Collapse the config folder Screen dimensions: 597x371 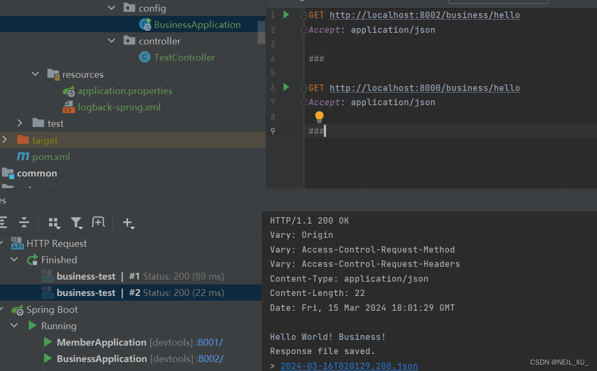(x=112, y=8)
